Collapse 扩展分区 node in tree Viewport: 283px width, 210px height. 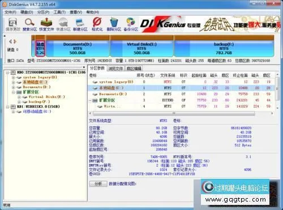pyautogui.click(x=13, y=92)
